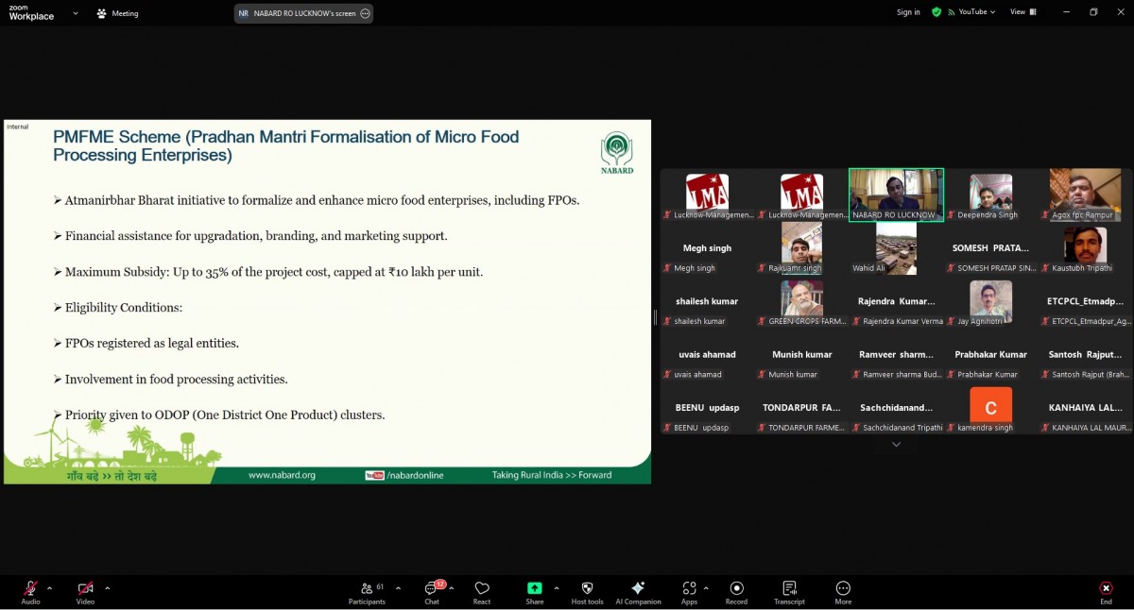Click the NABARD logo on the slide
Screen dimensions: 1134x610
[x=617, y=153]
